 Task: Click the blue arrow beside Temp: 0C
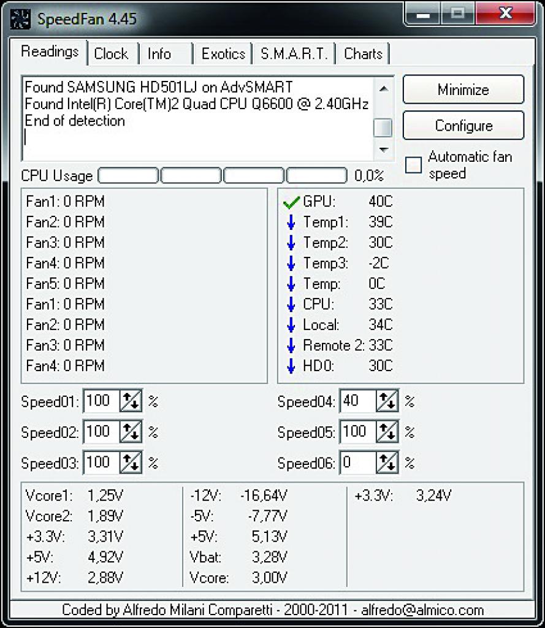point(291,283)
